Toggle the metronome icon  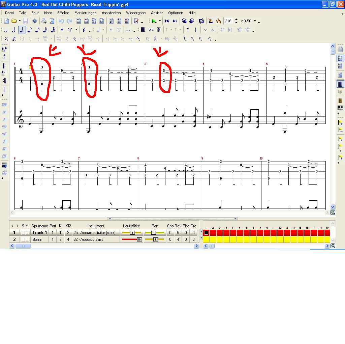click(x=211, y=21)
